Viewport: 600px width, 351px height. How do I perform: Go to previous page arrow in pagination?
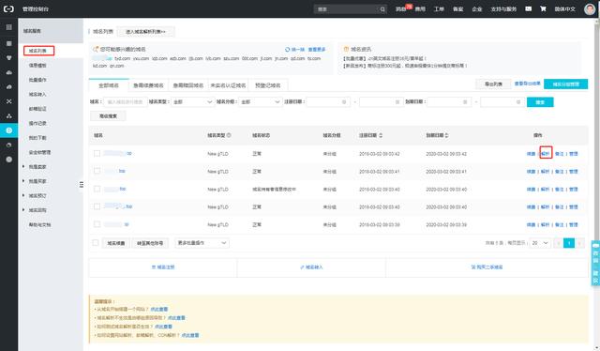559,243
